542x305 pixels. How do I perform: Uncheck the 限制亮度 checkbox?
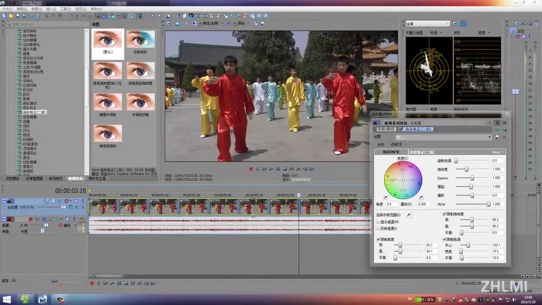(x=378, y=239)
